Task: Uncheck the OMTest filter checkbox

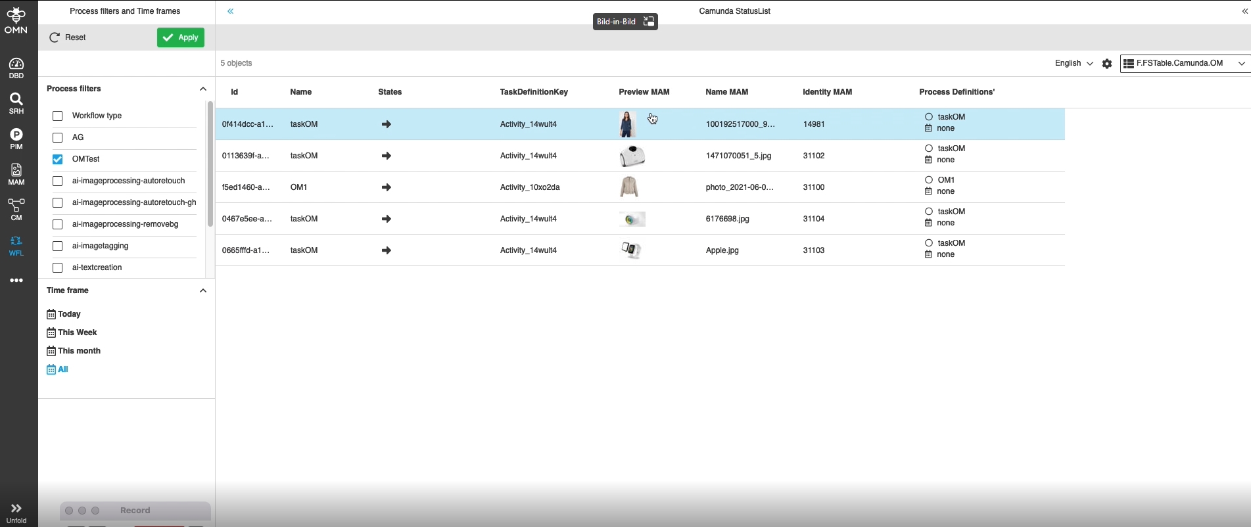Action: 58,160
